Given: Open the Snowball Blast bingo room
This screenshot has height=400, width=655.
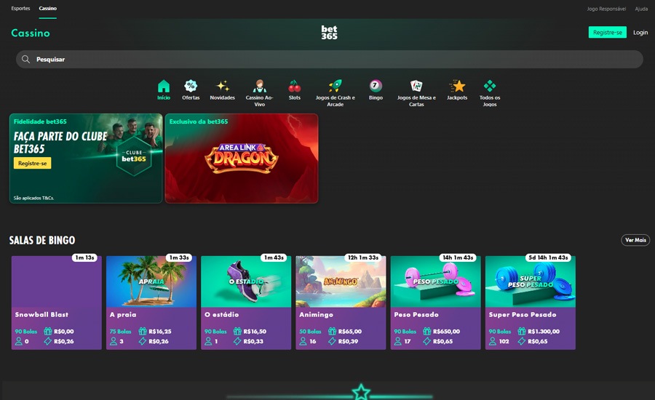Looking at the screenshot, I should point(56,303).
